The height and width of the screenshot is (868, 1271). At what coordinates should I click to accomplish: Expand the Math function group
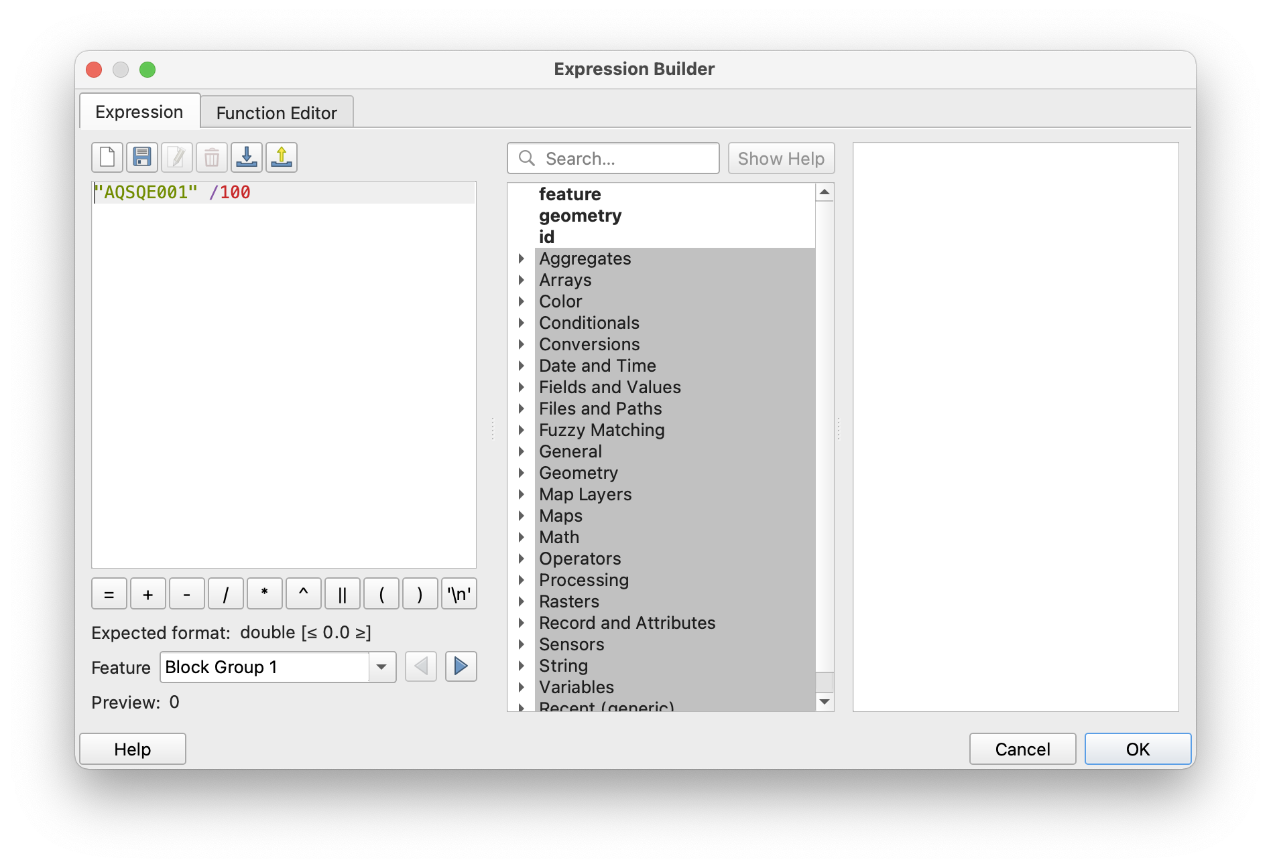click(522, 536)
